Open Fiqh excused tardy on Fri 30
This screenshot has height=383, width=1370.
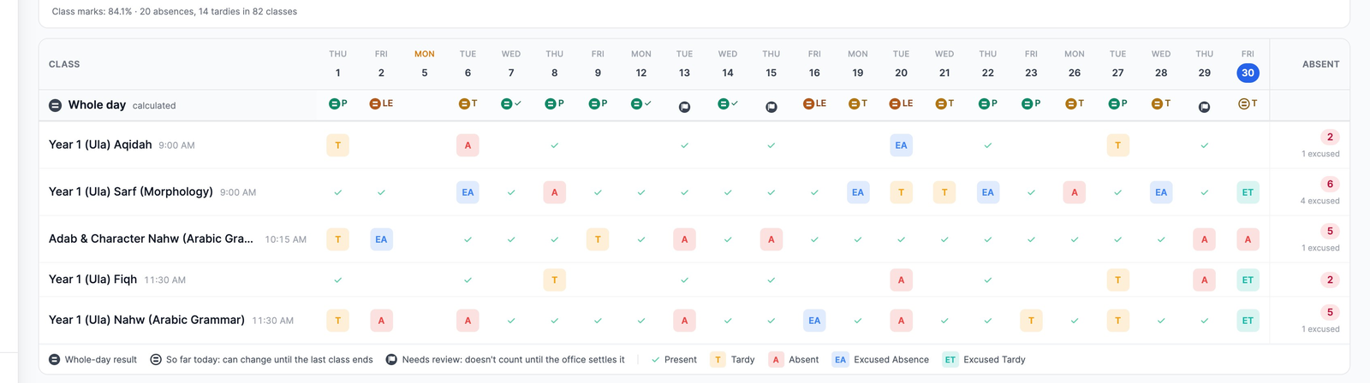[x=1248, y=280]
